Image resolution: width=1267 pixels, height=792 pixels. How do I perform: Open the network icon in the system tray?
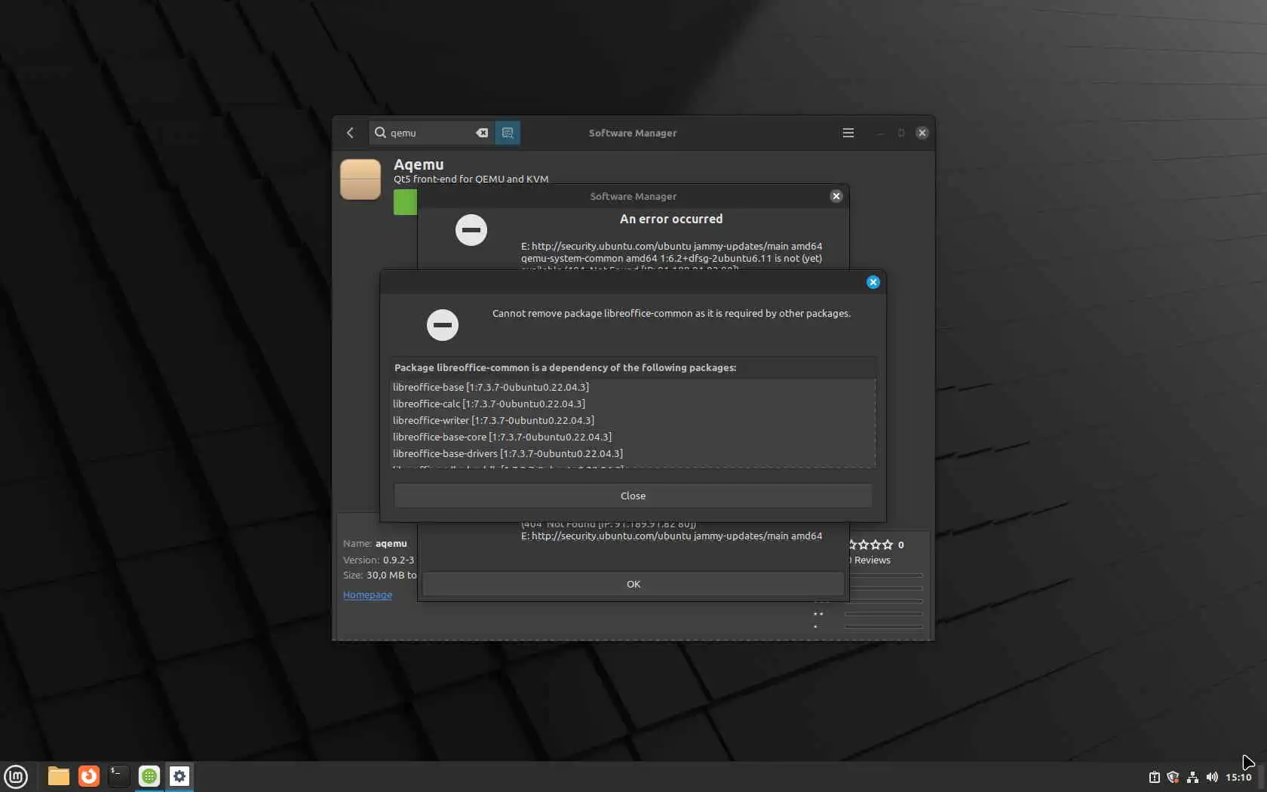tap(1192, 777)
